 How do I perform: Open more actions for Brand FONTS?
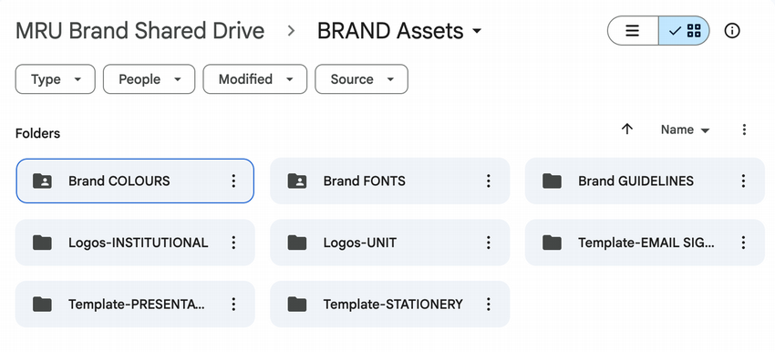coord(489,181)
